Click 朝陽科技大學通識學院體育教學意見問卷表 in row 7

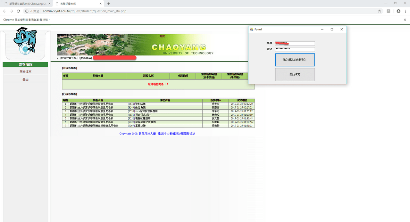94,126
